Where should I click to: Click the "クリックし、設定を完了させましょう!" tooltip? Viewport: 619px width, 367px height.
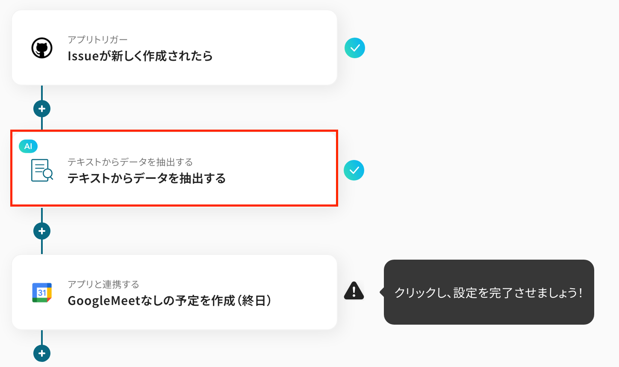489,293
